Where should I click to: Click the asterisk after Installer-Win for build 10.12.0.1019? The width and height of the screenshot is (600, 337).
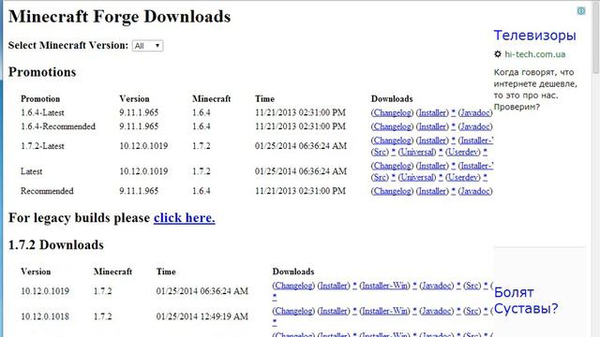tap(414, 285)
